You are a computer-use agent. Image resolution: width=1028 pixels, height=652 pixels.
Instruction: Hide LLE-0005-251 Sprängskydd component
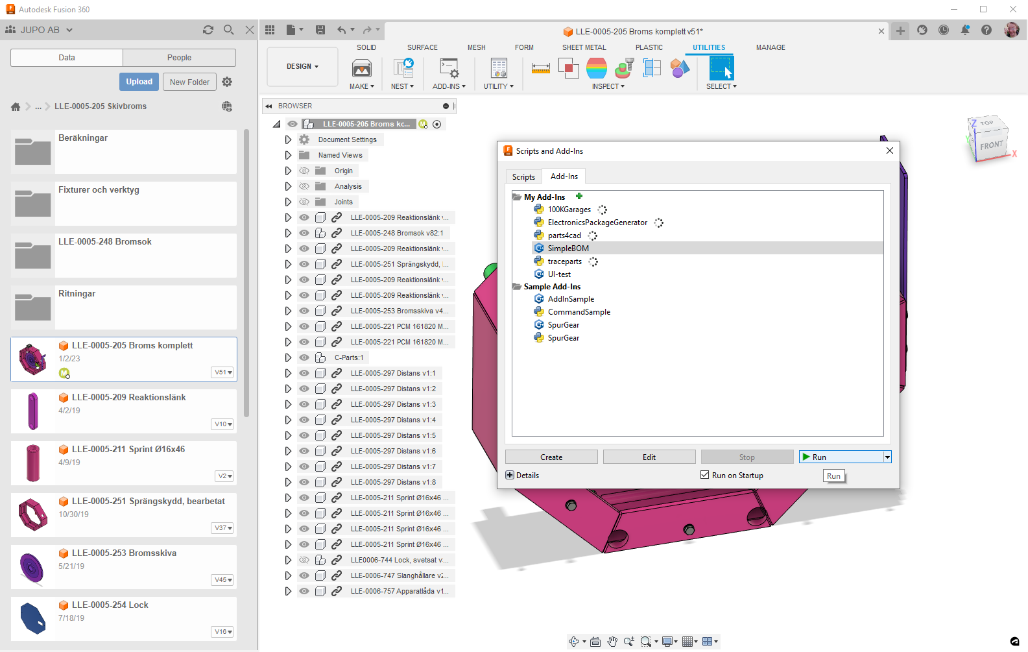[304, 264]
